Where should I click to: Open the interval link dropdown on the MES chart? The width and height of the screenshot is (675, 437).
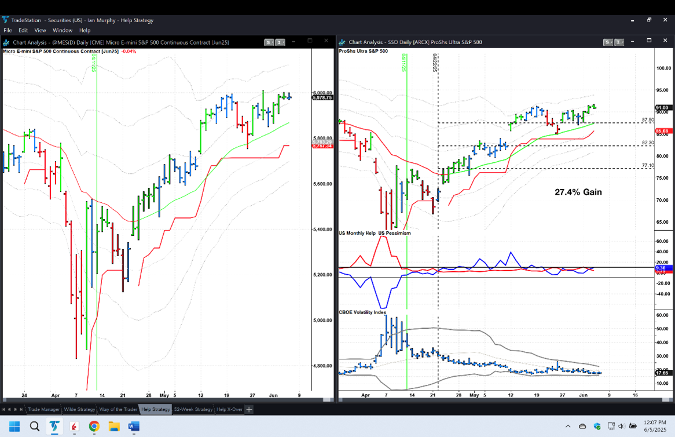[x=280, y=42]
